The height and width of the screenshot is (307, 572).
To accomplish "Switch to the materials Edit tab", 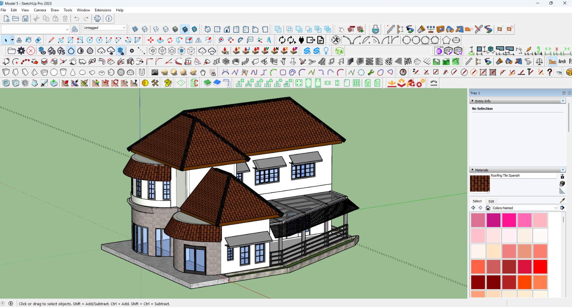I will click(491, 201).
